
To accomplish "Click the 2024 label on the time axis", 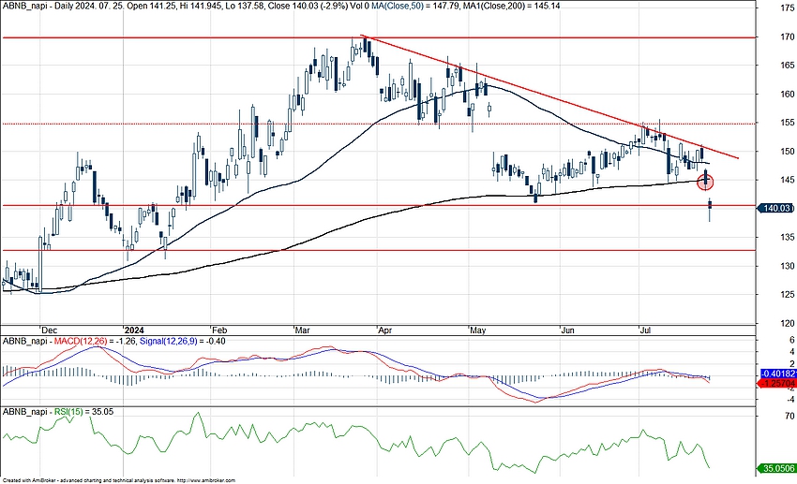I will [x=135, y=330].
